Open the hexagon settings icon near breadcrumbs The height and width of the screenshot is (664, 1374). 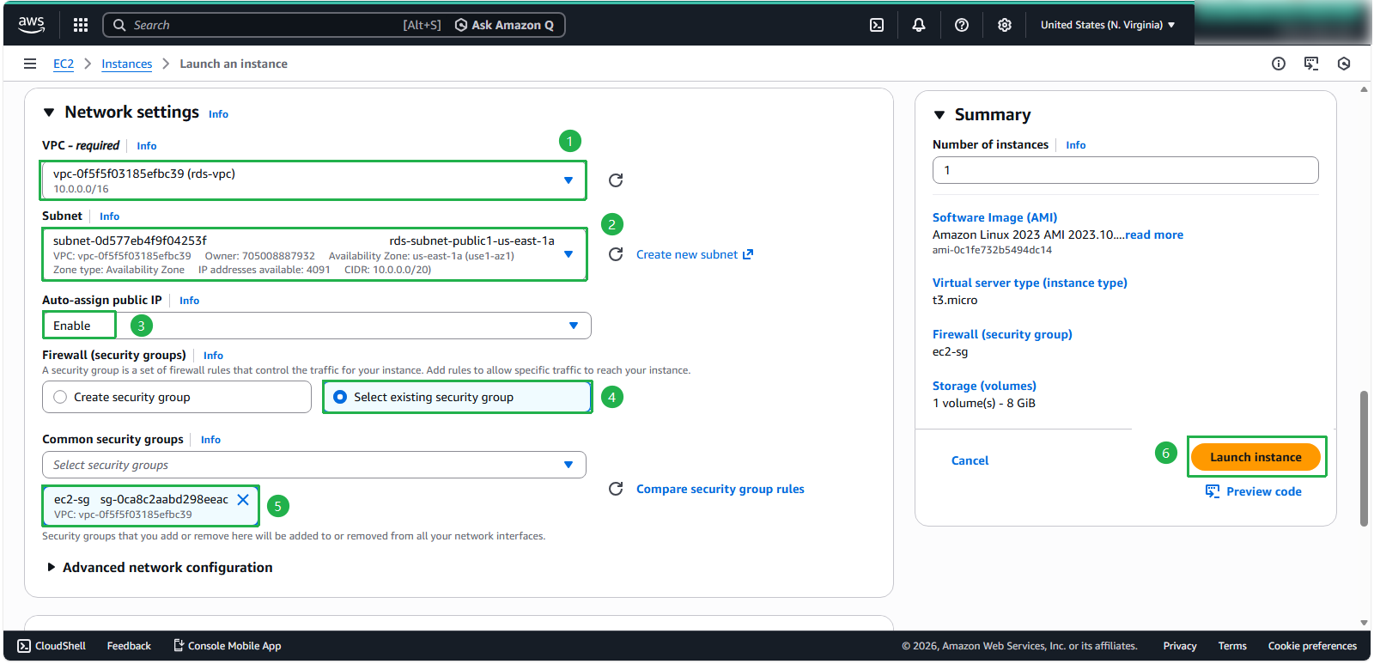point(1344,64)
